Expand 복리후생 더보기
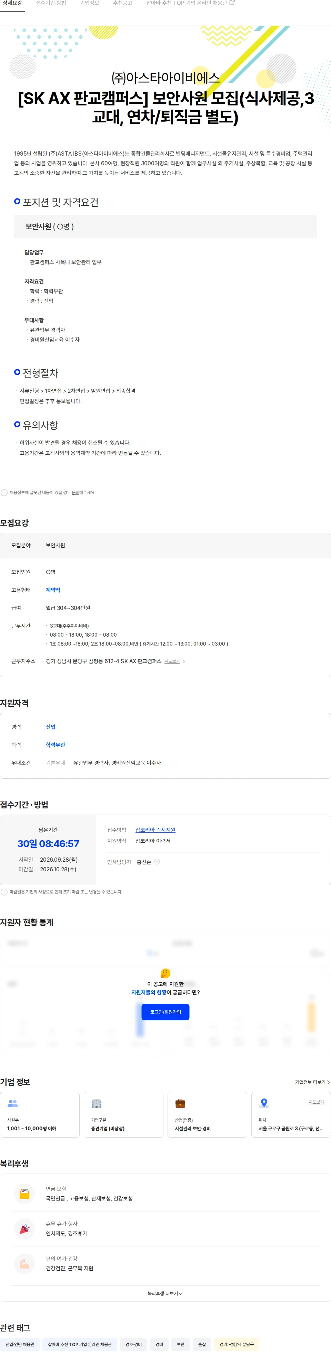The height and width of the screenshot is (1363, 331). coord(165,1294)
